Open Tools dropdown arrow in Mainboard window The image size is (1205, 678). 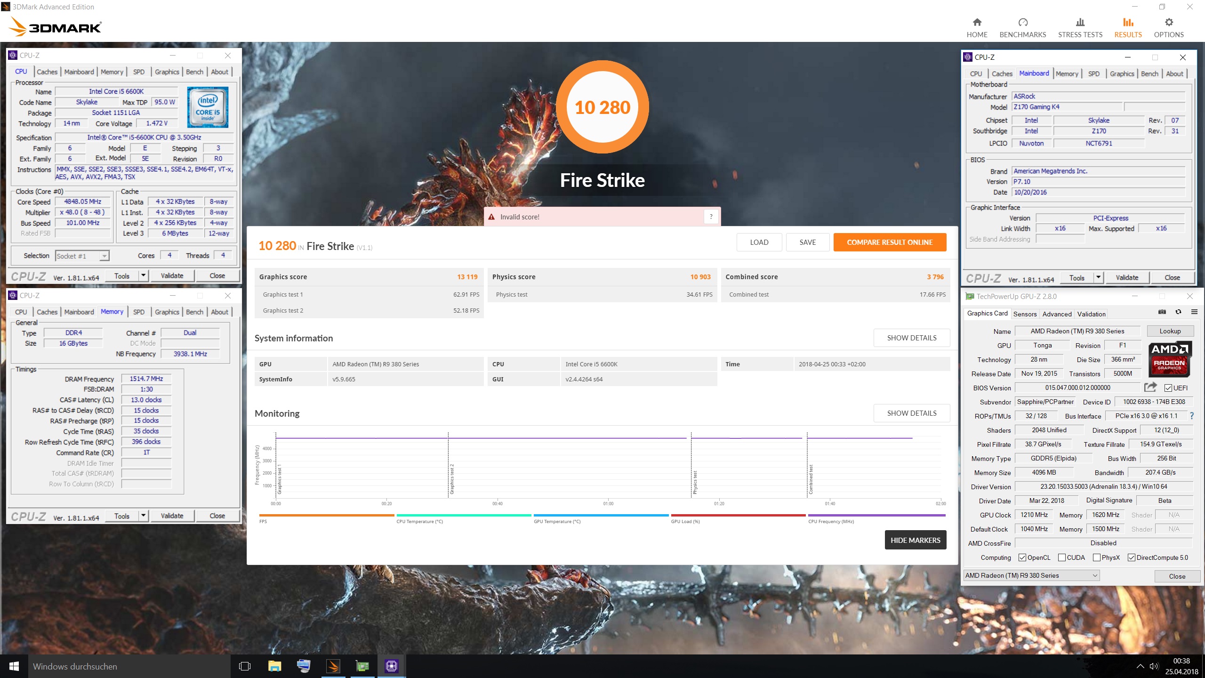click(1099, 278)
